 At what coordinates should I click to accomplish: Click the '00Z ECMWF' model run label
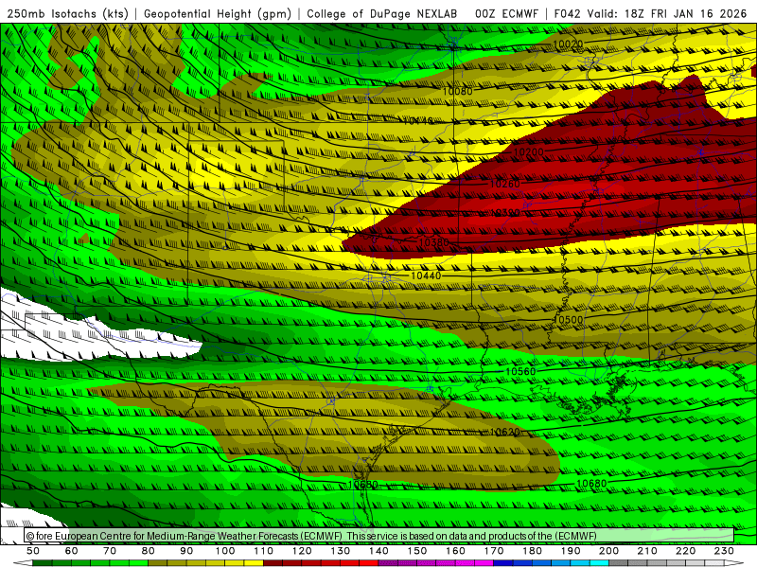(x=506, y=13)
